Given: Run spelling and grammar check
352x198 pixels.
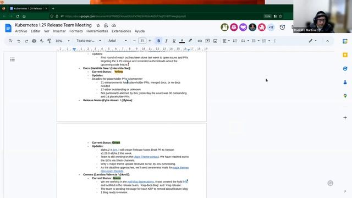Looking at the screenshot, I should click(42, 41).
